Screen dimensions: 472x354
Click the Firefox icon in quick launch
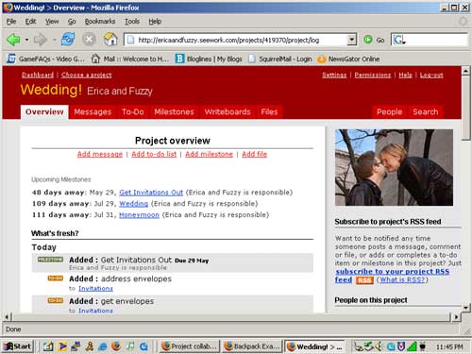[116, 346]
